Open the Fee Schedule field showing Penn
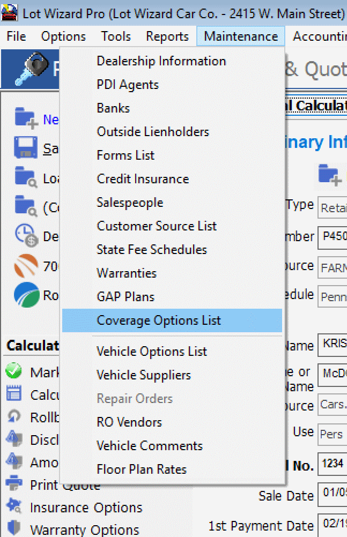The height and width of the screenshot is (537, 347). [x=334, y=295]
